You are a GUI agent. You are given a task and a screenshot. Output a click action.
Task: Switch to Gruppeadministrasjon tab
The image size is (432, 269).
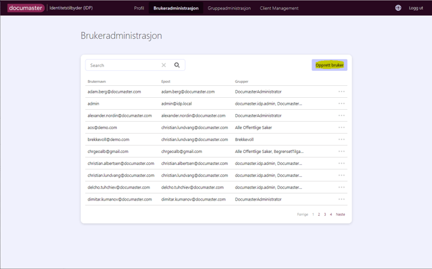(x=229, y=8)
